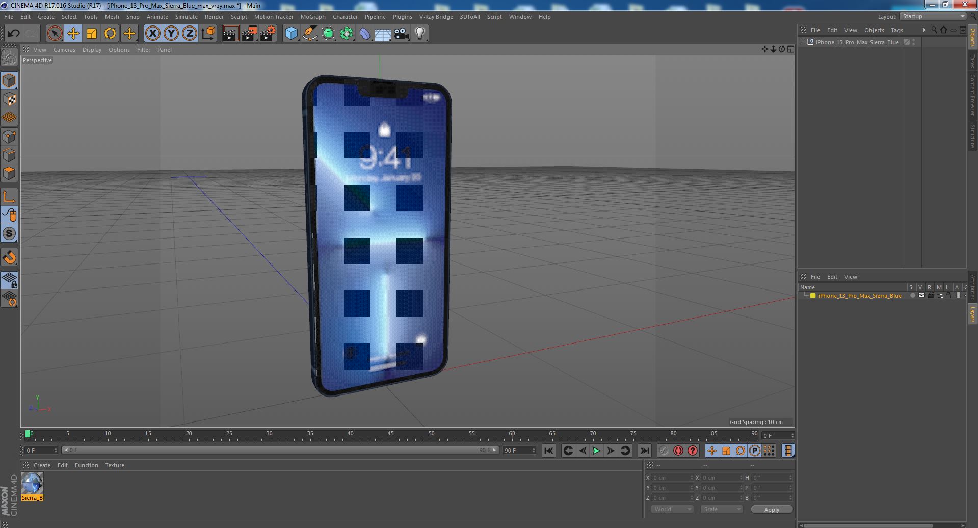Open Objects manager Tags menu
The image size is (978, 528).
click(x=897, y=30)
